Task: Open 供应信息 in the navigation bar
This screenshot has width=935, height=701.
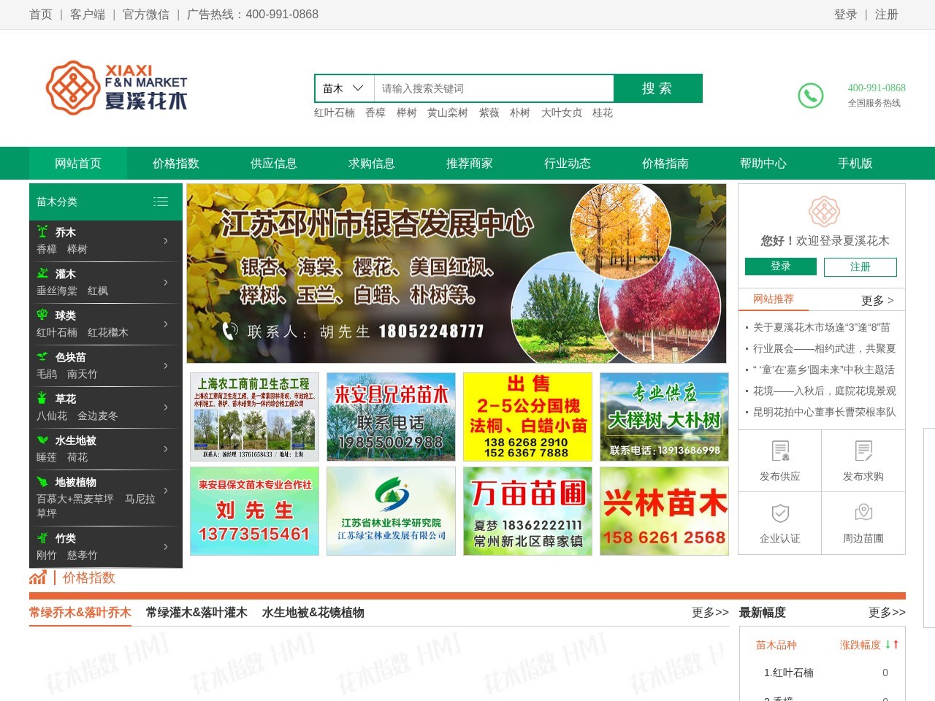Action: pyautogui.click(x=274, y=164)
